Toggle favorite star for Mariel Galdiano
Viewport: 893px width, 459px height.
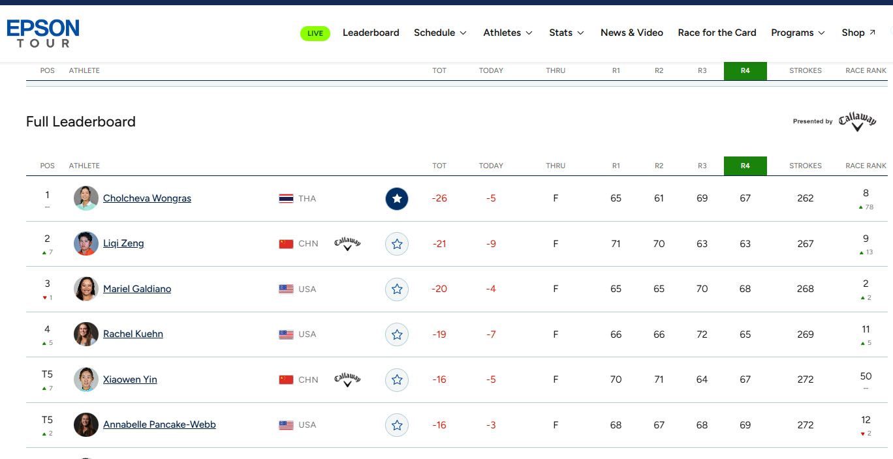397,289
